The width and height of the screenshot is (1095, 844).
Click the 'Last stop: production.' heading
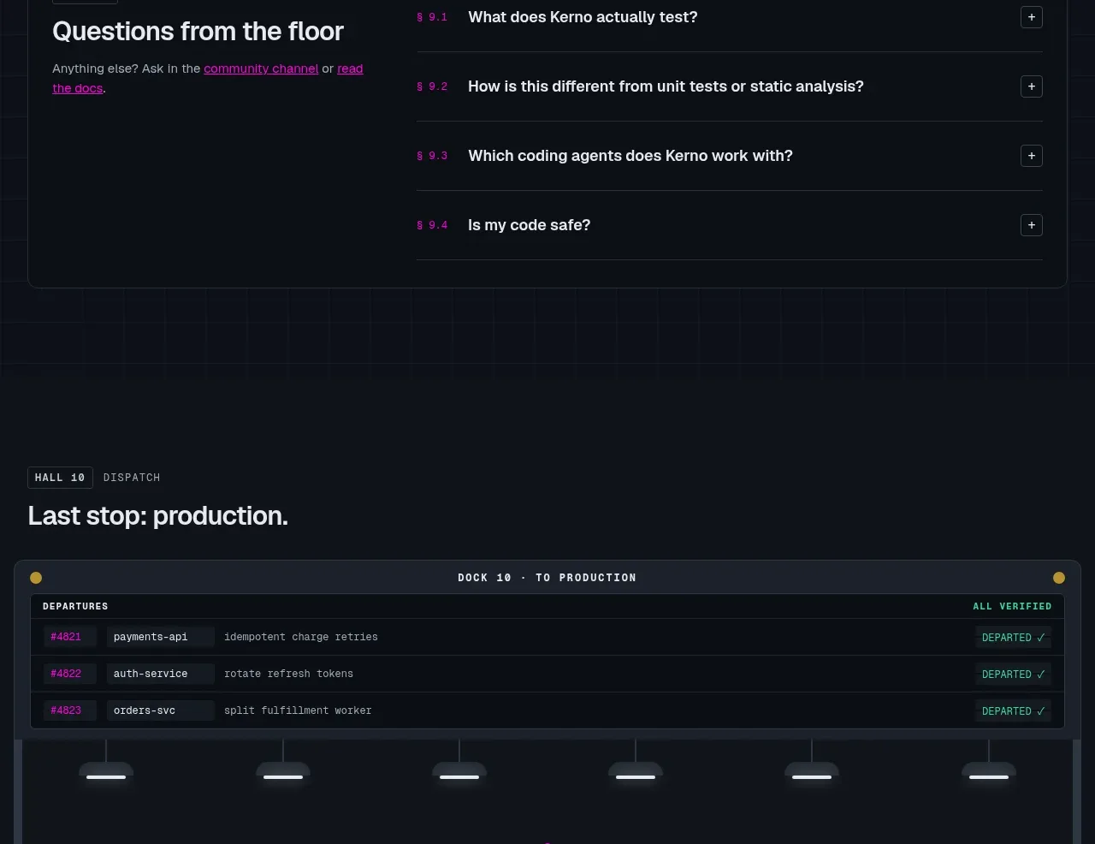[158, 515]
